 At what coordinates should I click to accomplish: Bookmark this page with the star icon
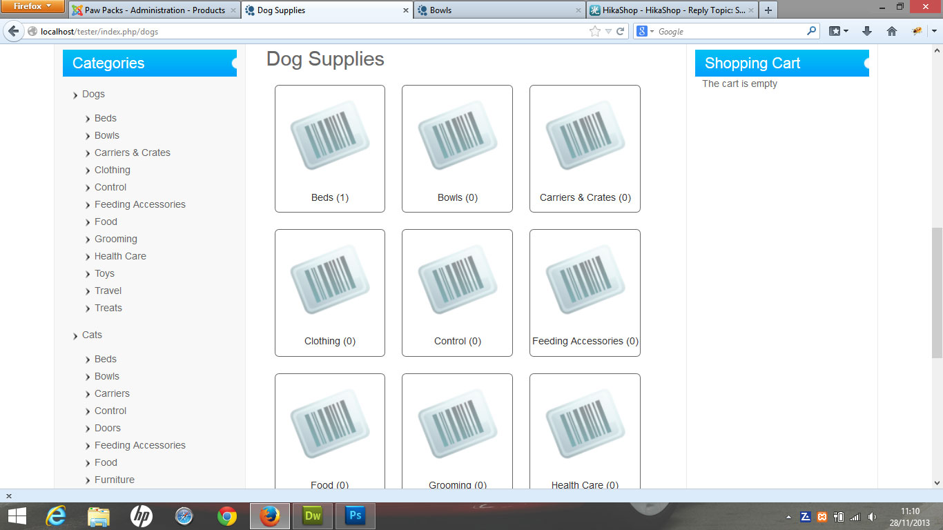[x=595, y=31]
